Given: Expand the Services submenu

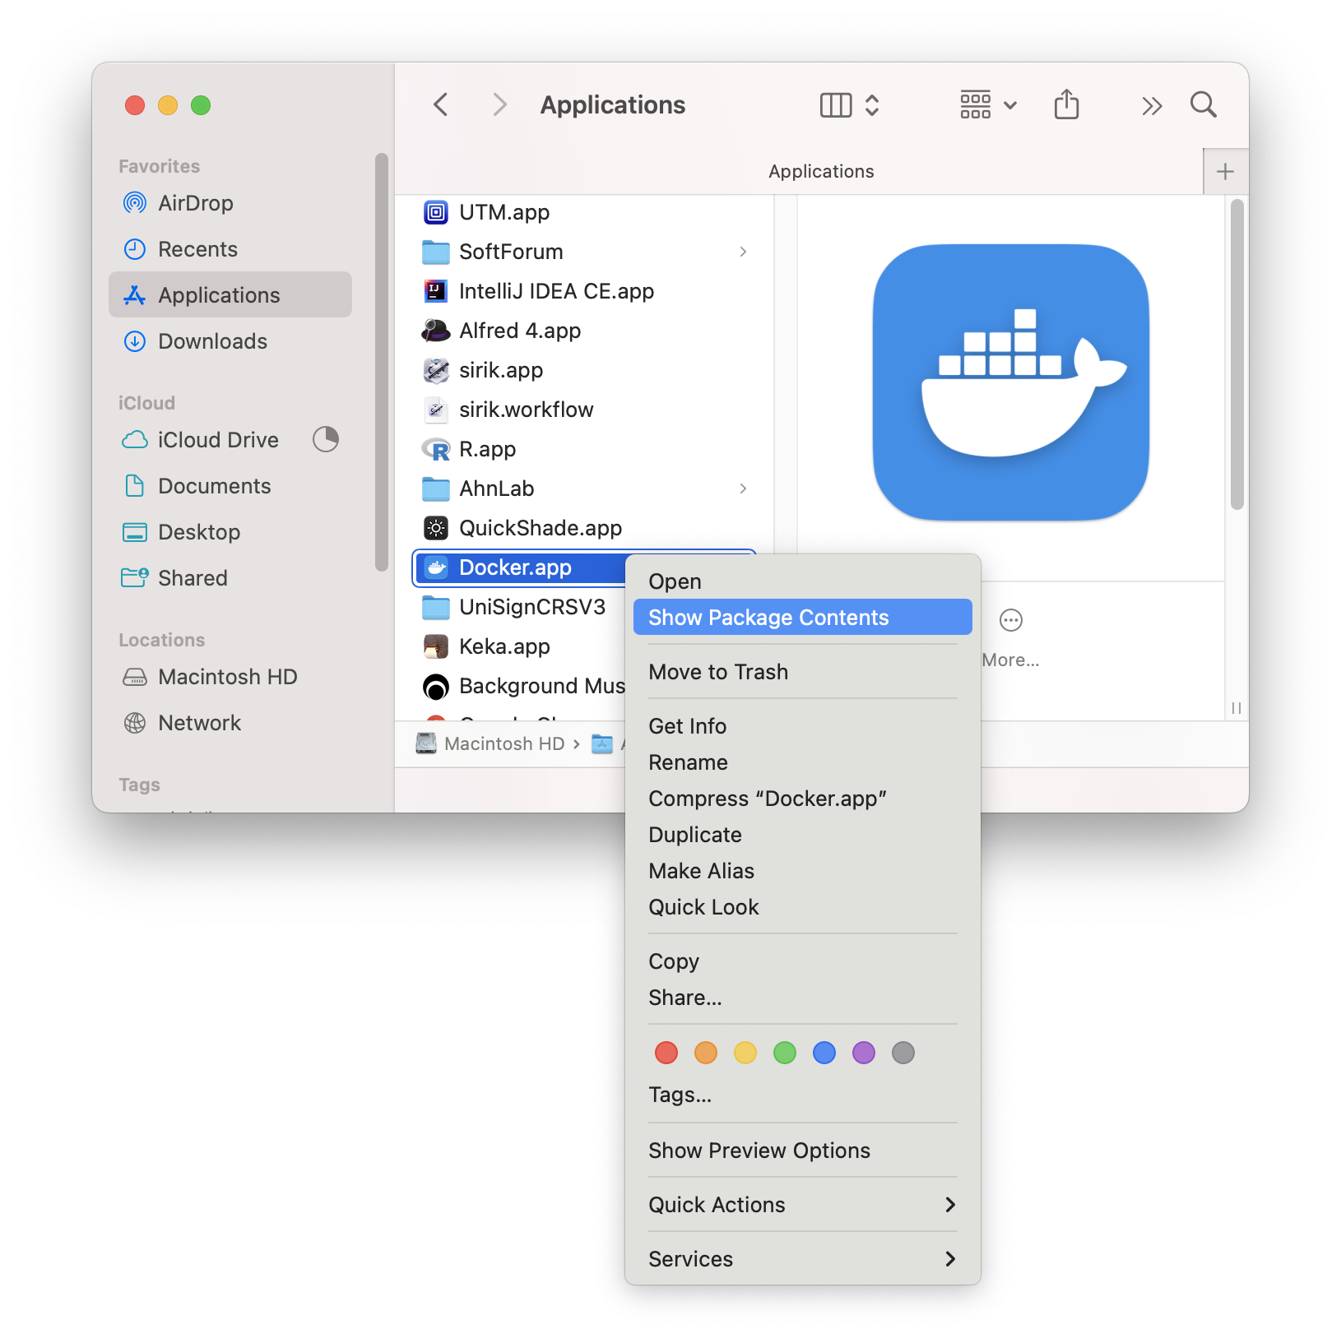Looking at the screenshot, I should 802,1259.
